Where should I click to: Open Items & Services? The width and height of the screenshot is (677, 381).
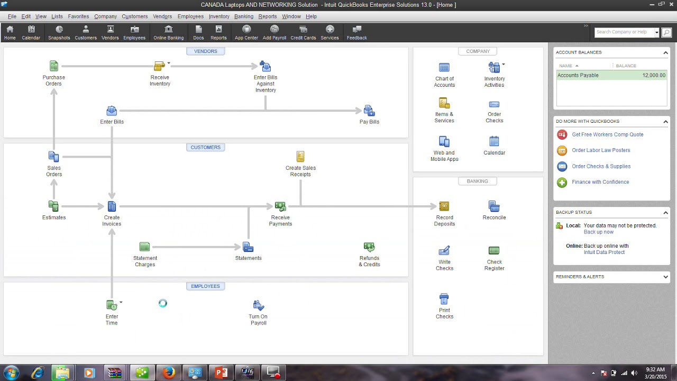point(444,103)
